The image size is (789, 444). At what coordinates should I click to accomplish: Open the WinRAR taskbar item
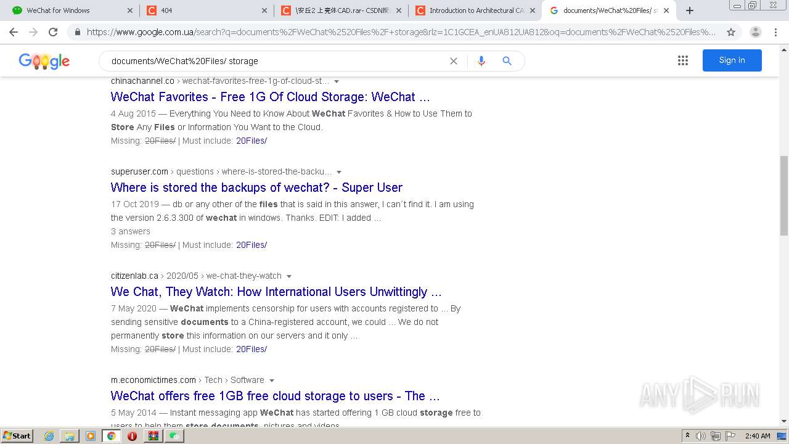(153, 436)
